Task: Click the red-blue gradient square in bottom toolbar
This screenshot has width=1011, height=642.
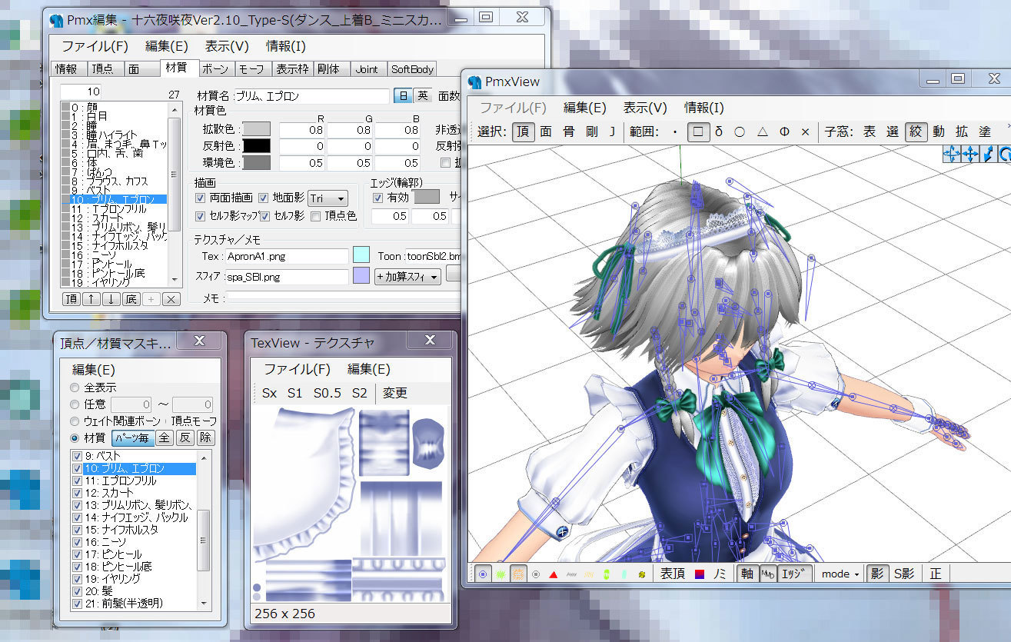Action: pyautogui.click(x=700, y=574)
